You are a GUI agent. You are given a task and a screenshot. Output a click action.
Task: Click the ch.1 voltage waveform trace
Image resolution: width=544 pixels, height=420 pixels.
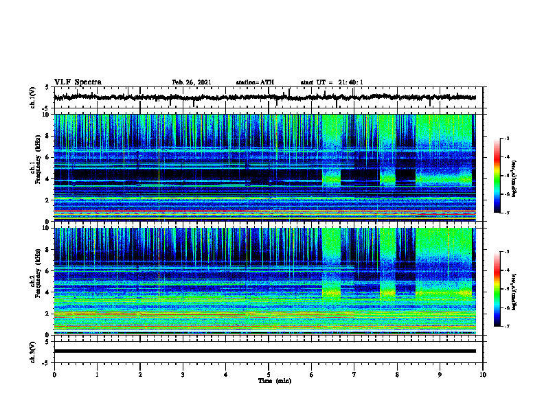pos(264,97)
